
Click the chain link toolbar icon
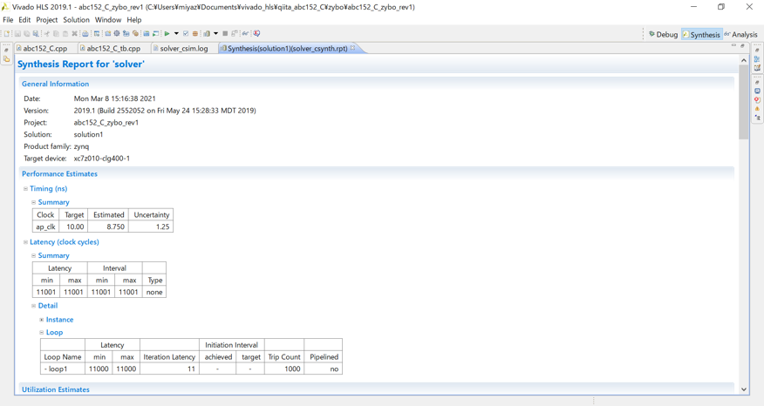coord(246,34)
